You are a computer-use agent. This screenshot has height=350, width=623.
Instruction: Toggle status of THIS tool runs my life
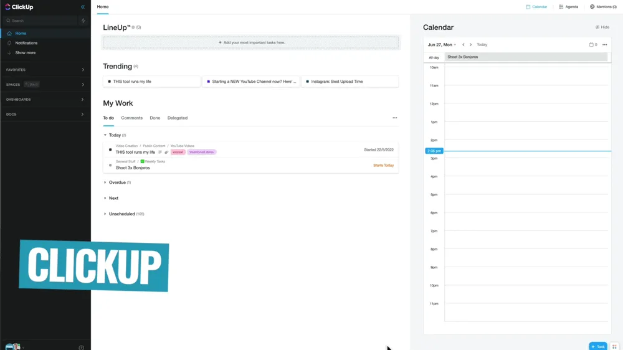pos(110,150)
